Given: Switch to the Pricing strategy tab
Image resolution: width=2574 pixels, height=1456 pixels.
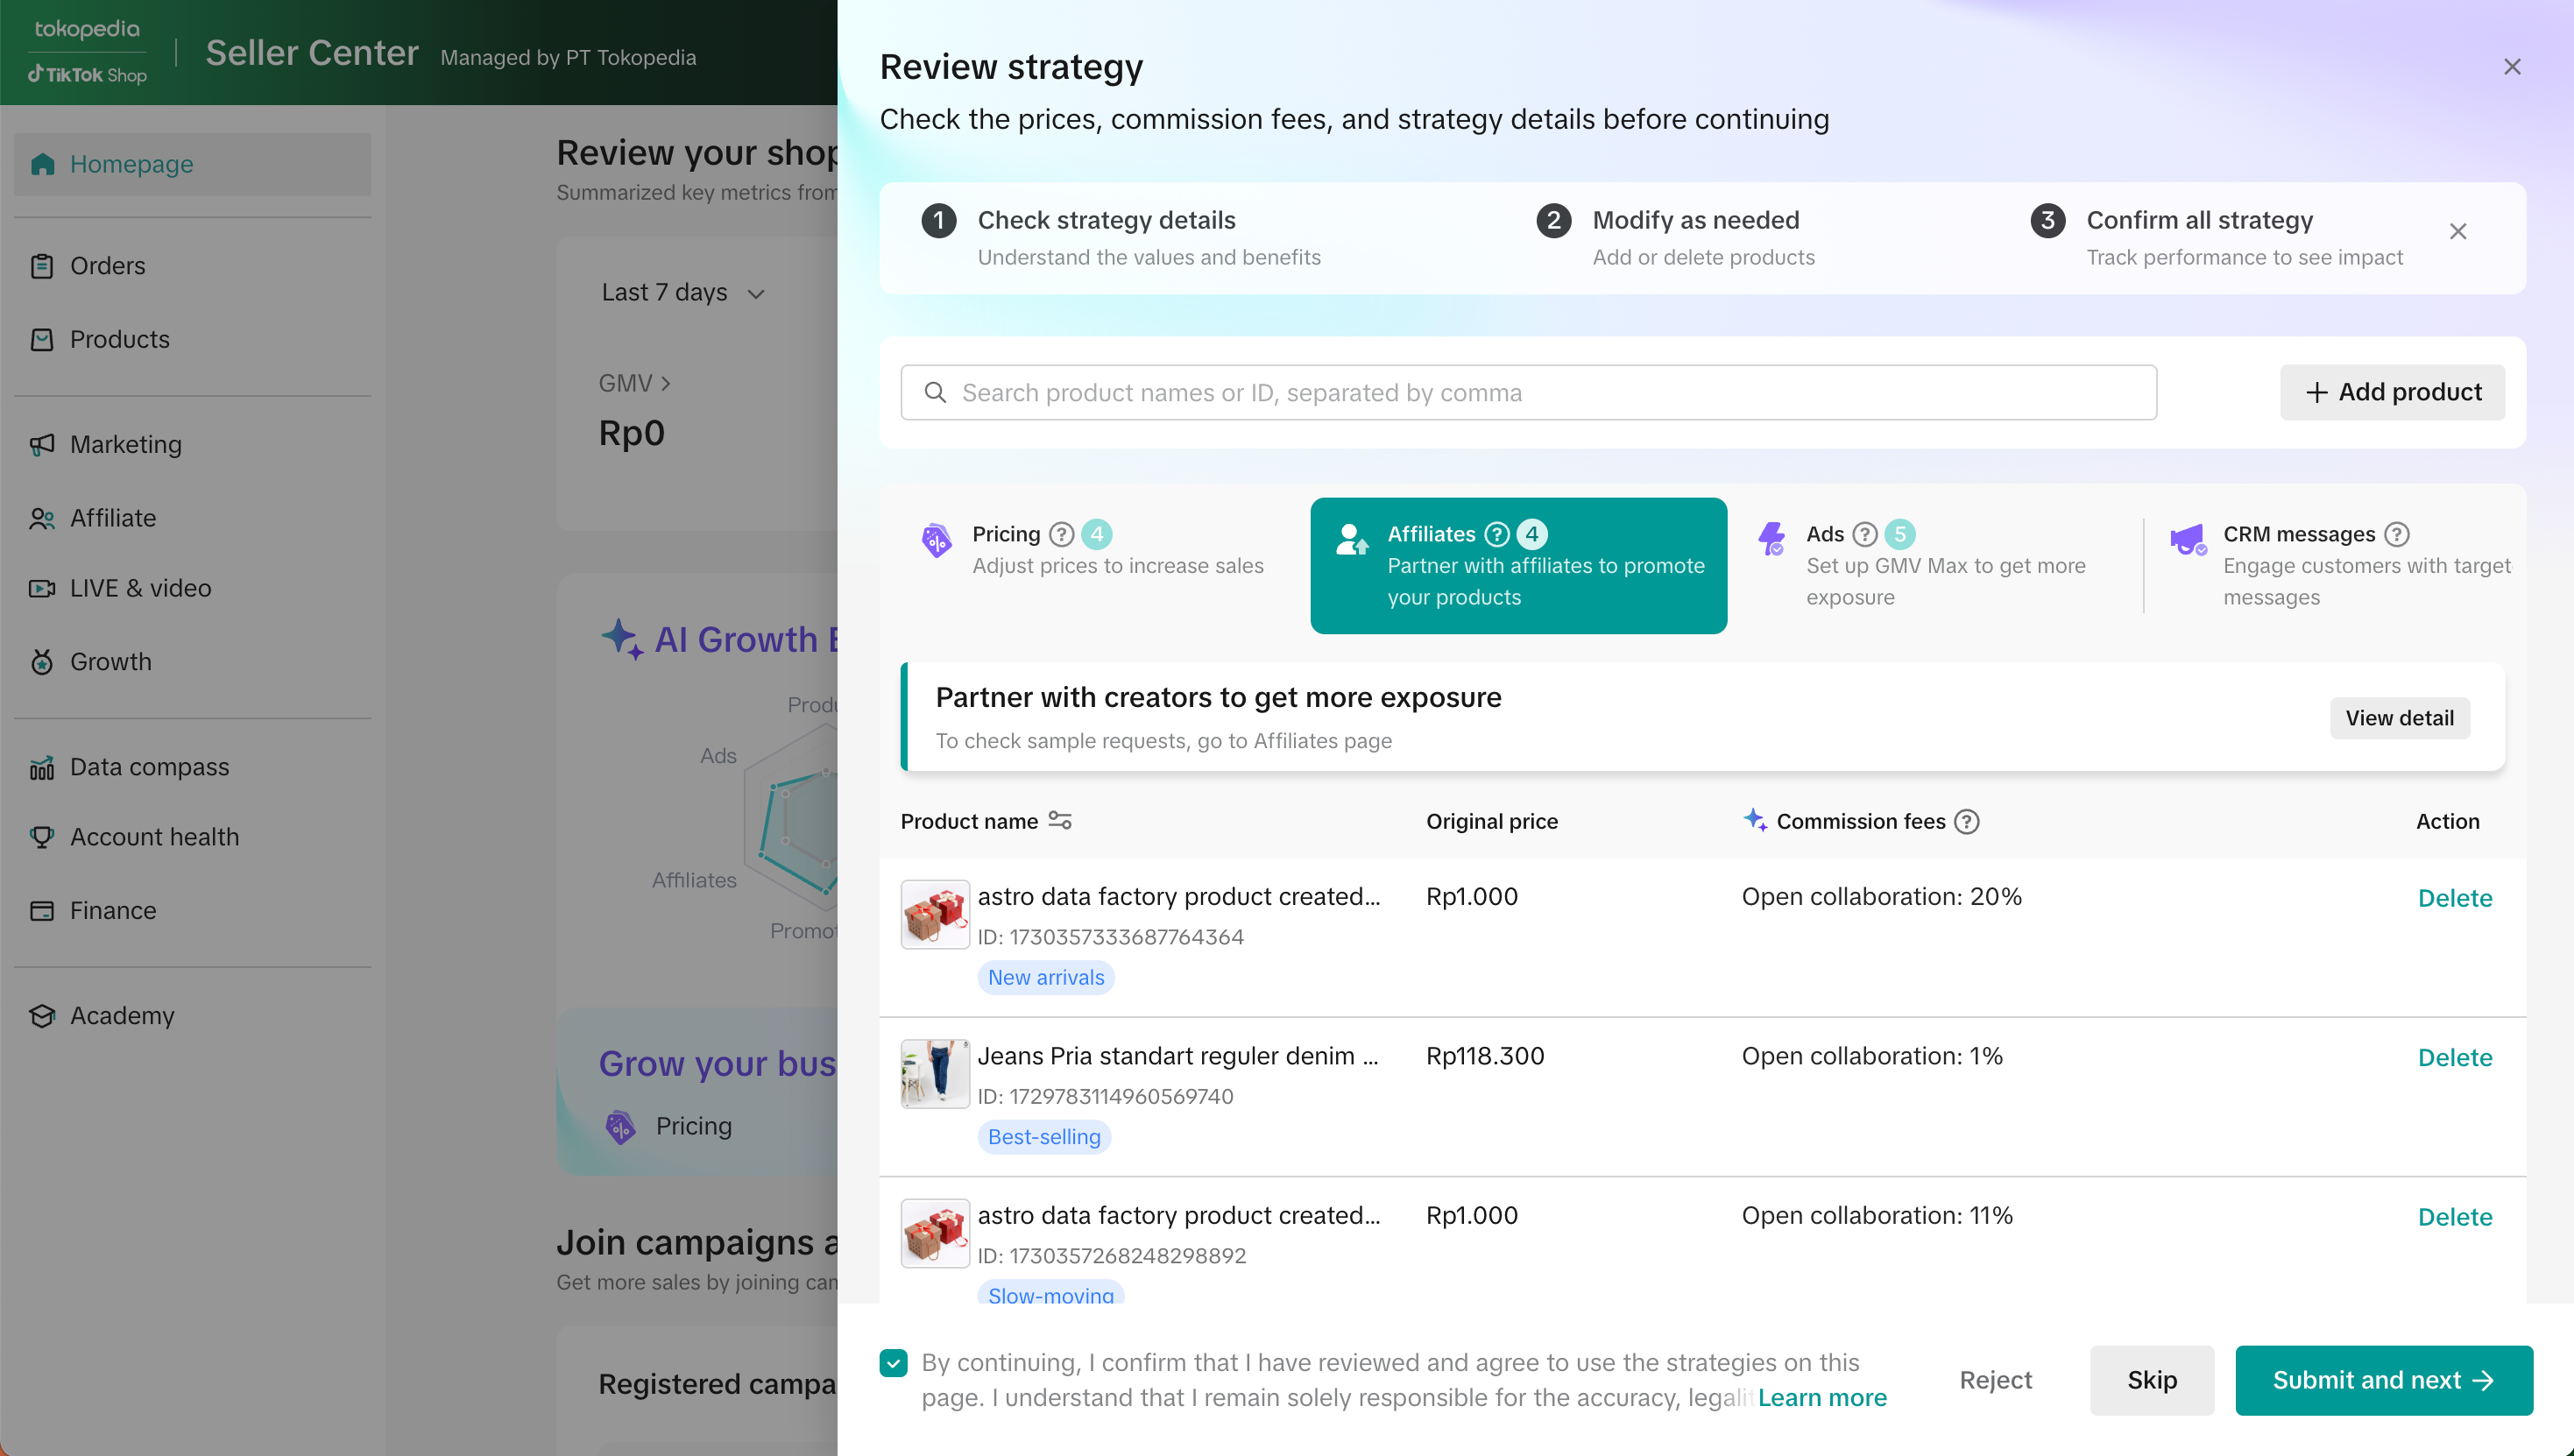Looking at the screenshot, I should pos(1094,550).
